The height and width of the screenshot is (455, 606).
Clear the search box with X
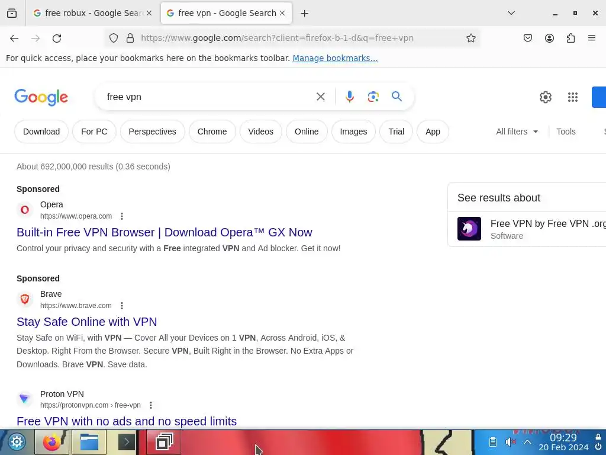321,97
